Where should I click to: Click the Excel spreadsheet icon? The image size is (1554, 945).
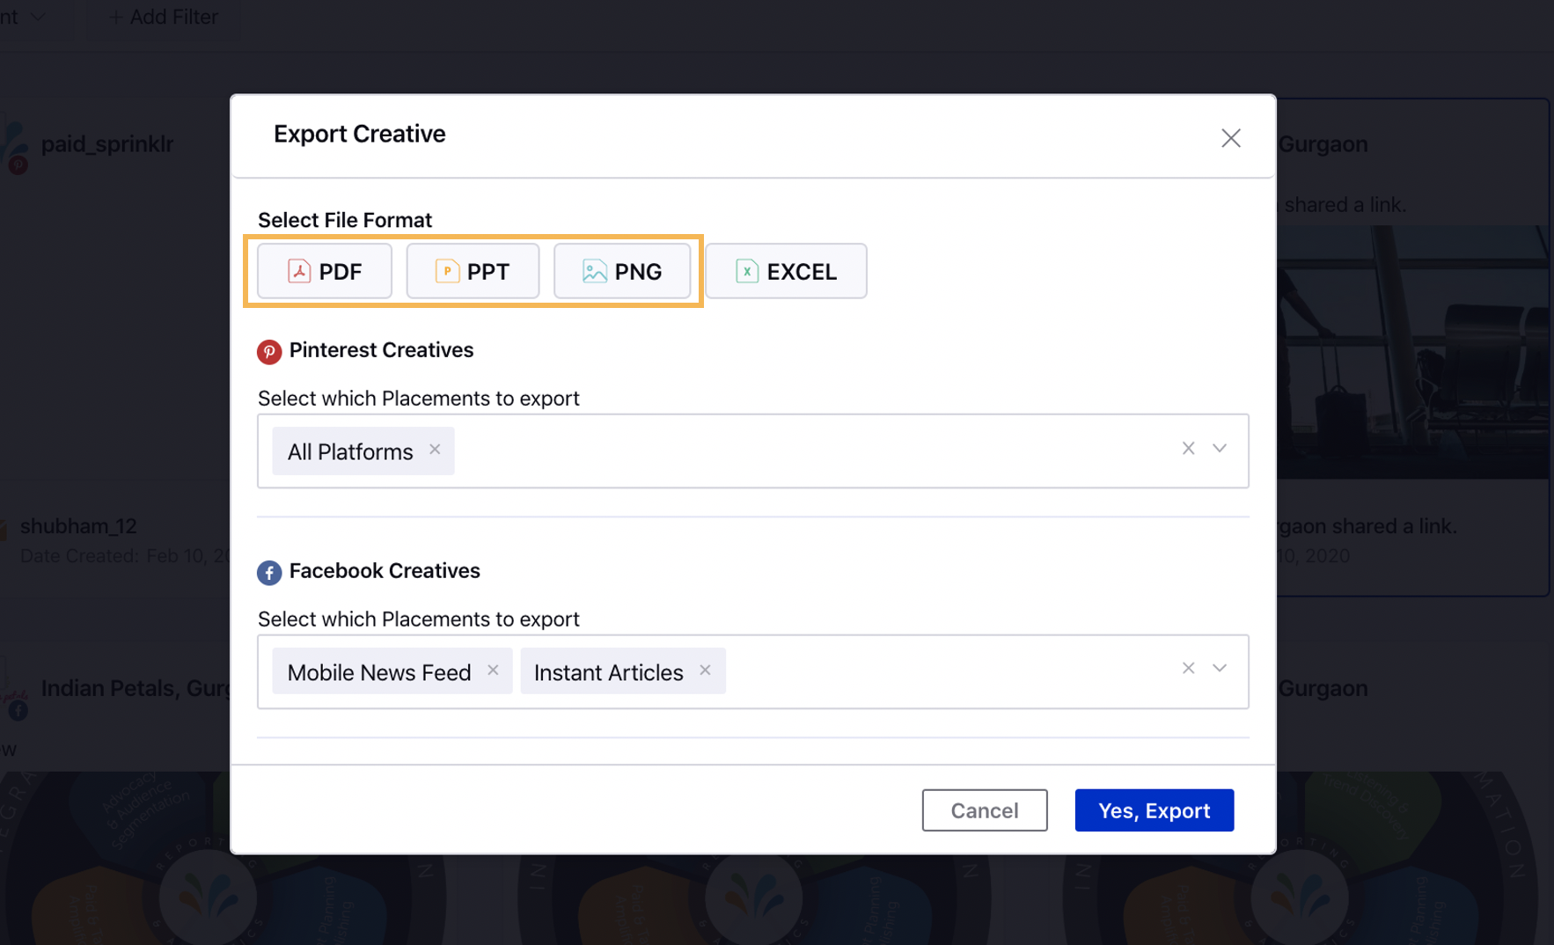coord(747,271)
